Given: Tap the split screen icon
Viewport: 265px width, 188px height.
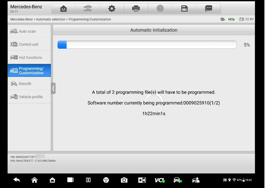Looking at the screenshot, I should tap(88, 180).
